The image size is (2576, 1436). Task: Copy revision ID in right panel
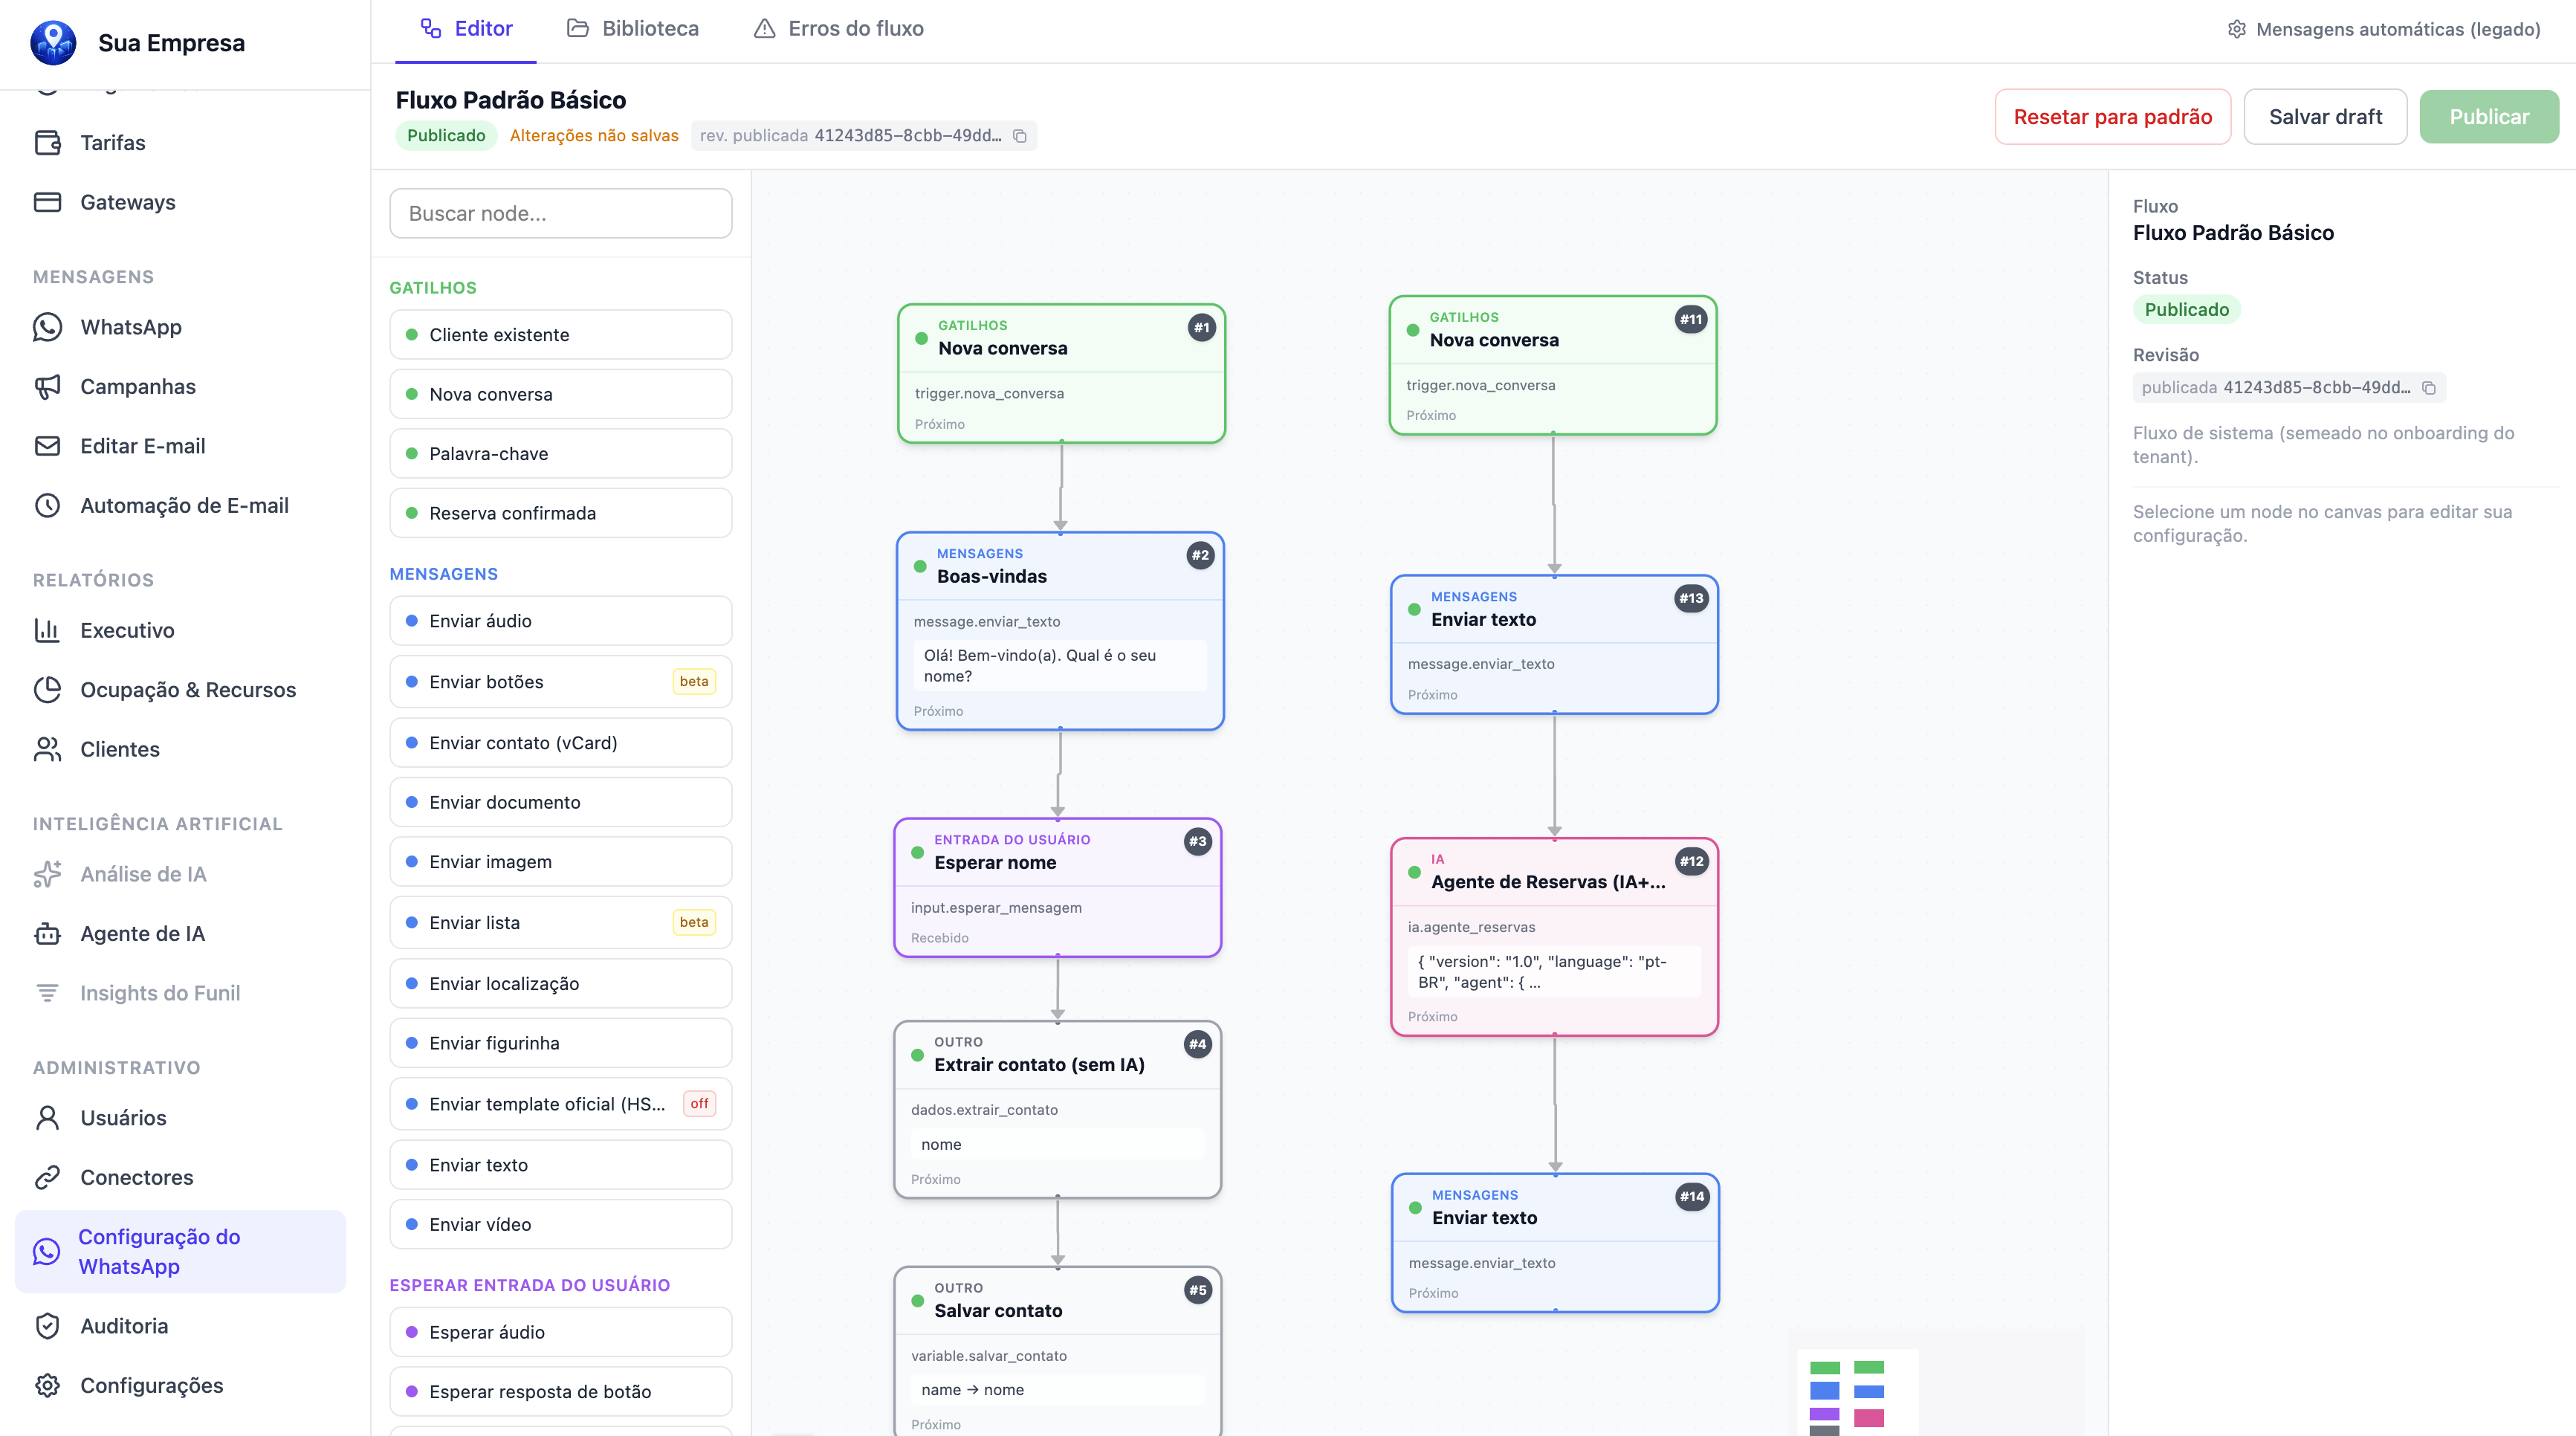click(2428, 388)
